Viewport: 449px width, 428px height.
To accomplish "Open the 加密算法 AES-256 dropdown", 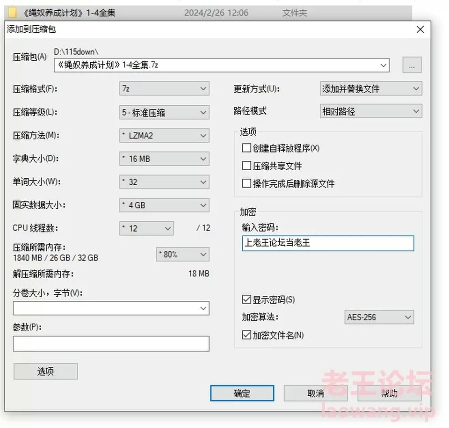I will (379, 317).
